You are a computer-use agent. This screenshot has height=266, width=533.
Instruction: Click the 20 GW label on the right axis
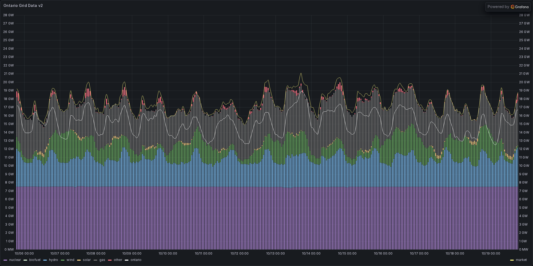pos(525,82)
